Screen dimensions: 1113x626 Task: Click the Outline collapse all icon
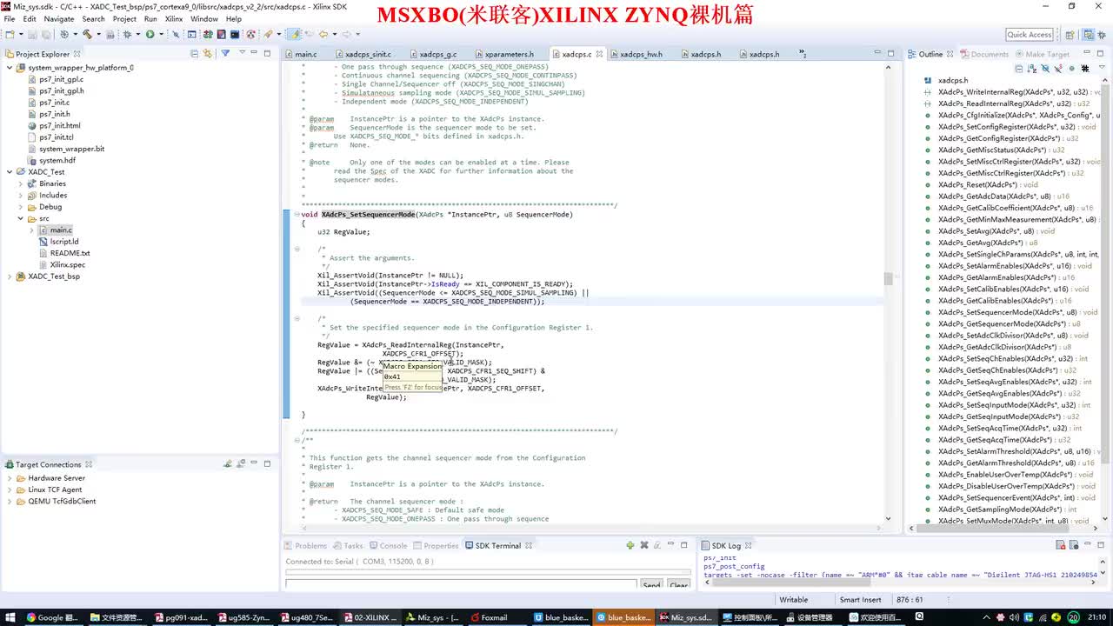(x=1019, y=69)
